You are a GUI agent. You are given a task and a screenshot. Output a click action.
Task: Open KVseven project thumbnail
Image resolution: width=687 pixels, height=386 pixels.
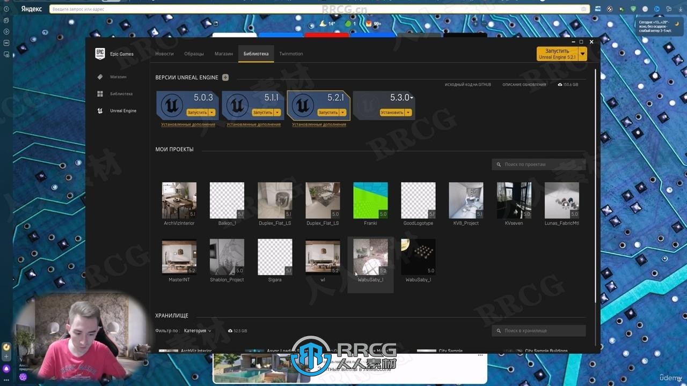pyautogui.click(x=514, y=200)
